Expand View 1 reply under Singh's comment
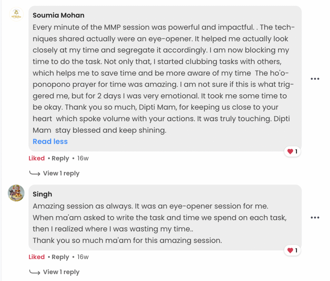Screen dimensions: 330x281 coord(61,272)
